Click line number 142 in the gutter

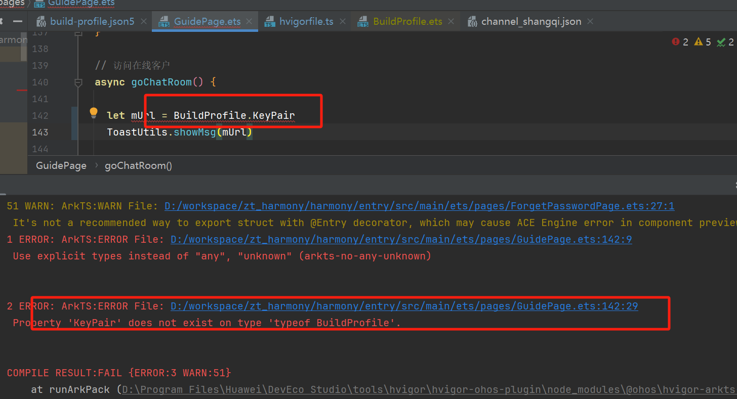(40, 116)
